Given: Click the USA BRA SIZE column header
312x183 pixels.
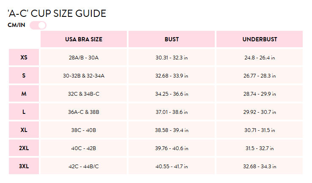Looking at the screenshot, I should click(84, 39).
